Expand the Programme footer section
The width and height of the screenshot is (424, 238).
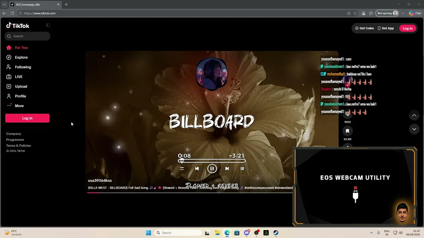15,140
